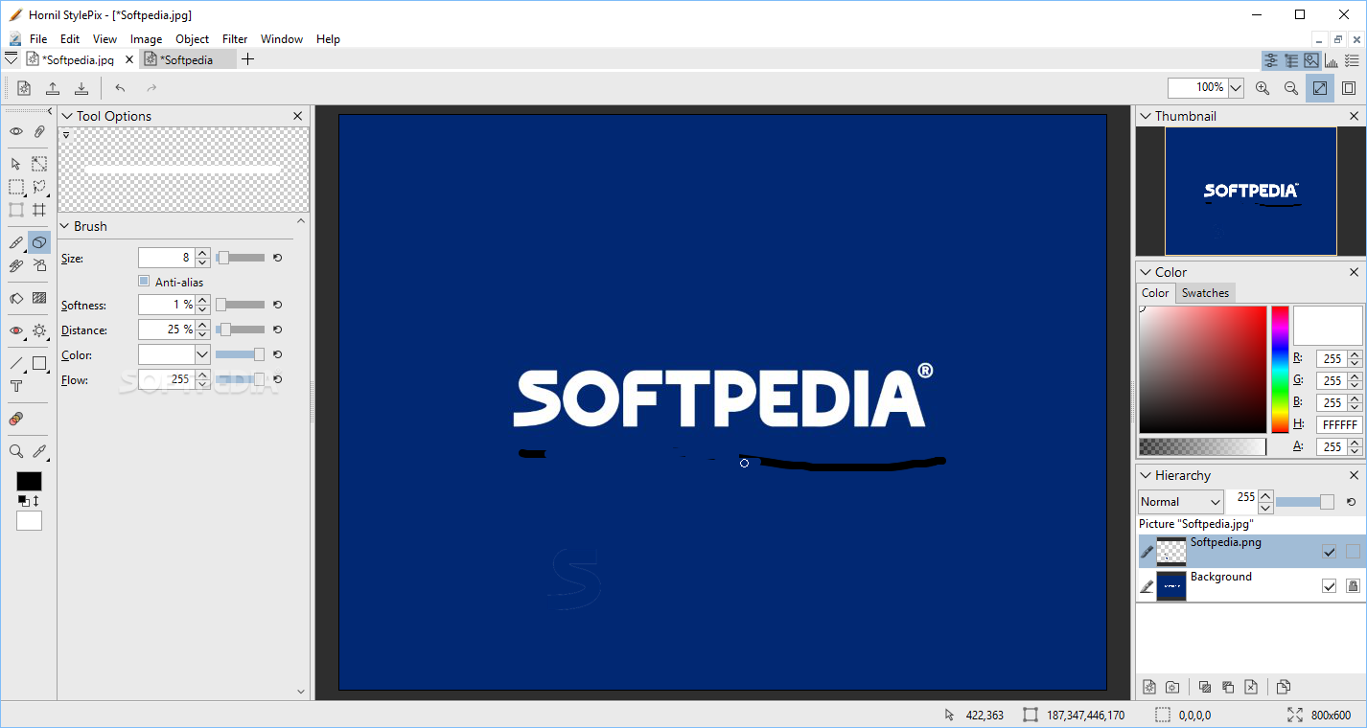Select the eyedropper color picker tool

(39, 451)
